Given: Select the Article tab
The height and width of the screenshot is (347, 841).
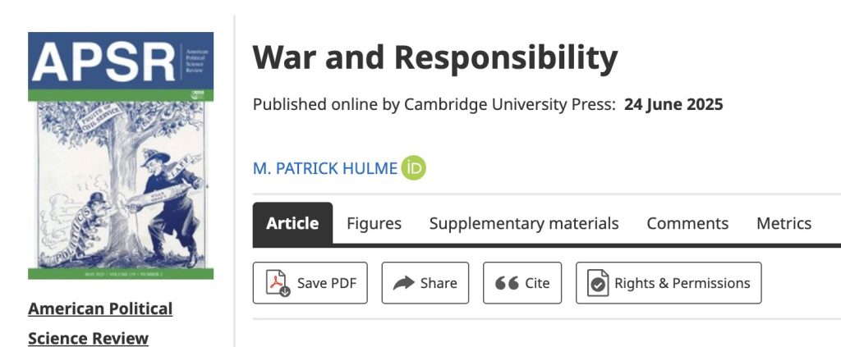Looking at the screenshot, I should pos(292,223).
